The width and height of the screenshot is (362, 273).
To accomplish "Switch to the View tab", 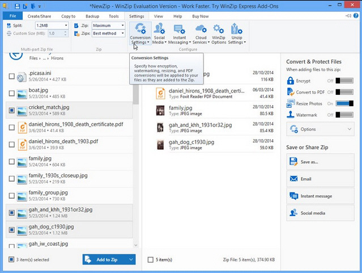I will pos(159,16).
